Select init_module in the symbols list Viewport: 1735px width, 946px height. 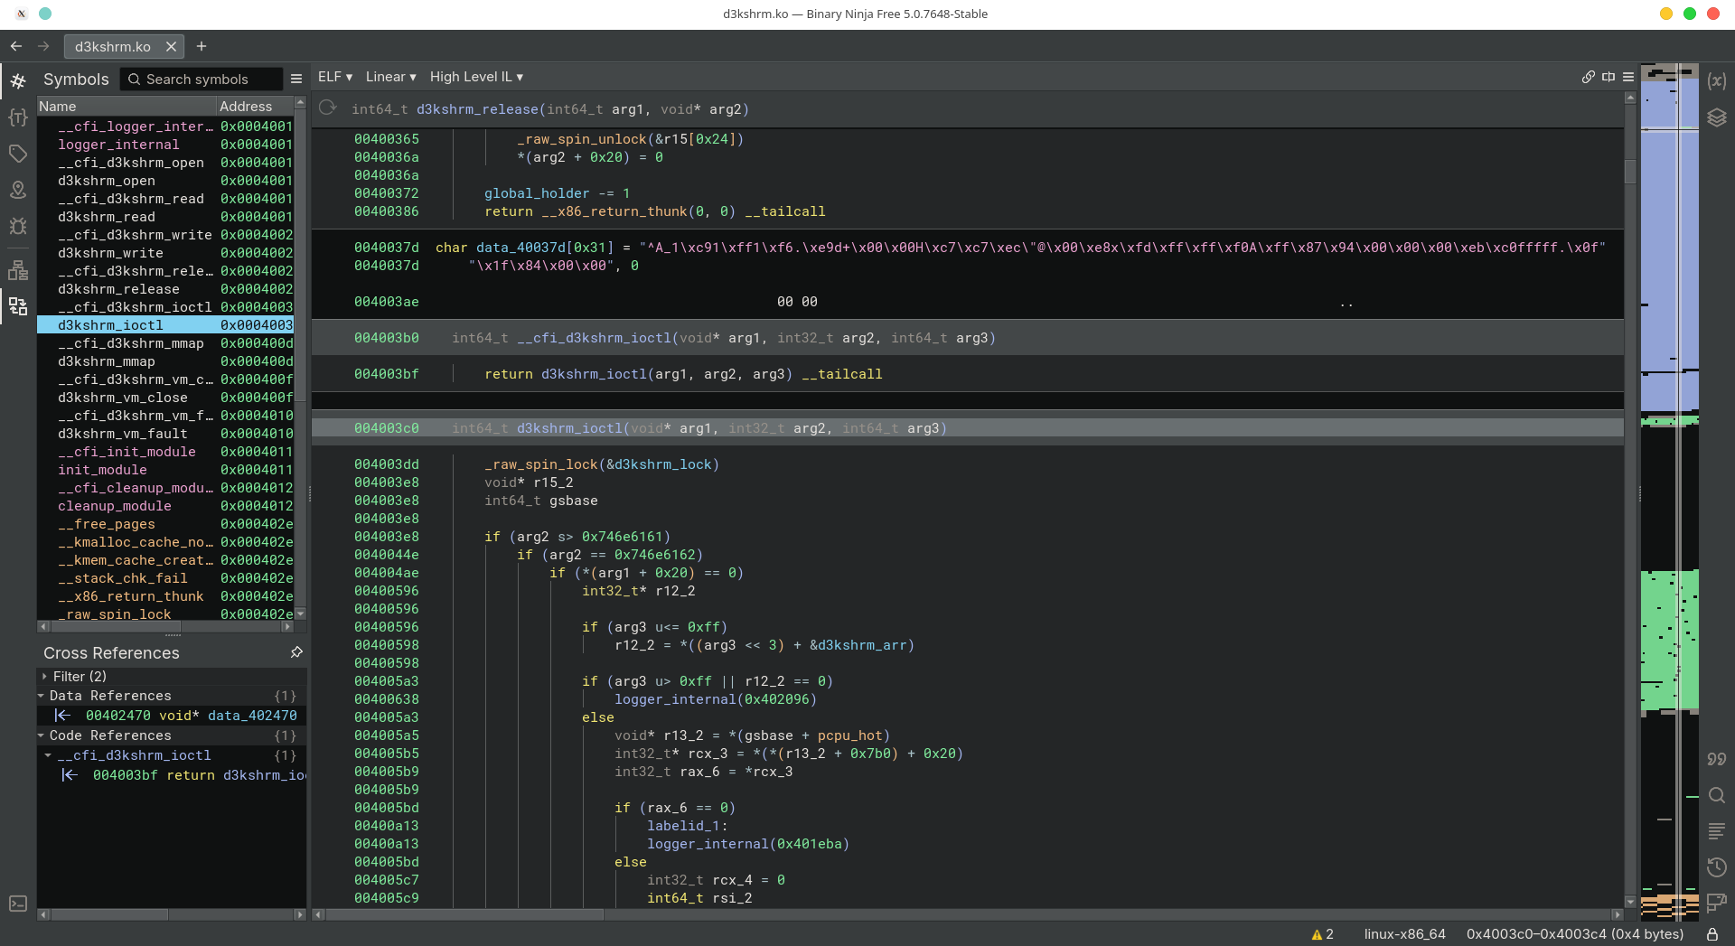(165, 470)
